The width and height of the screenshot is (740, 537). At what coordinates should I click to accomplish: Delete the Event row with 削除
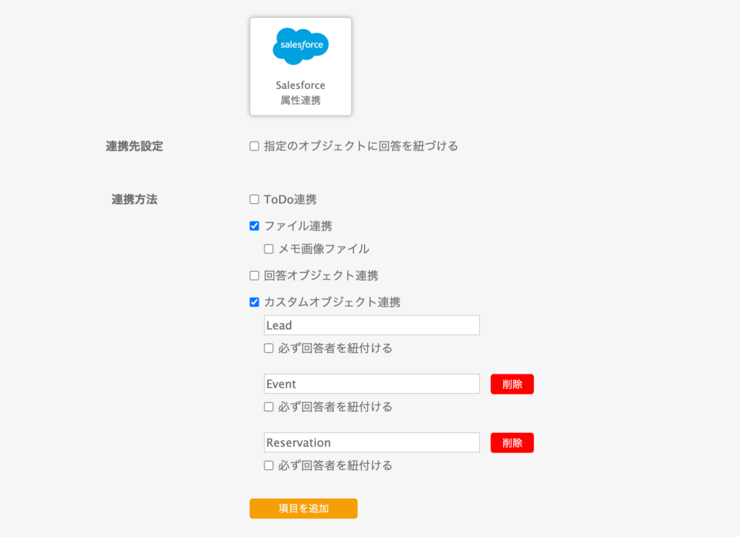(512, 385)
